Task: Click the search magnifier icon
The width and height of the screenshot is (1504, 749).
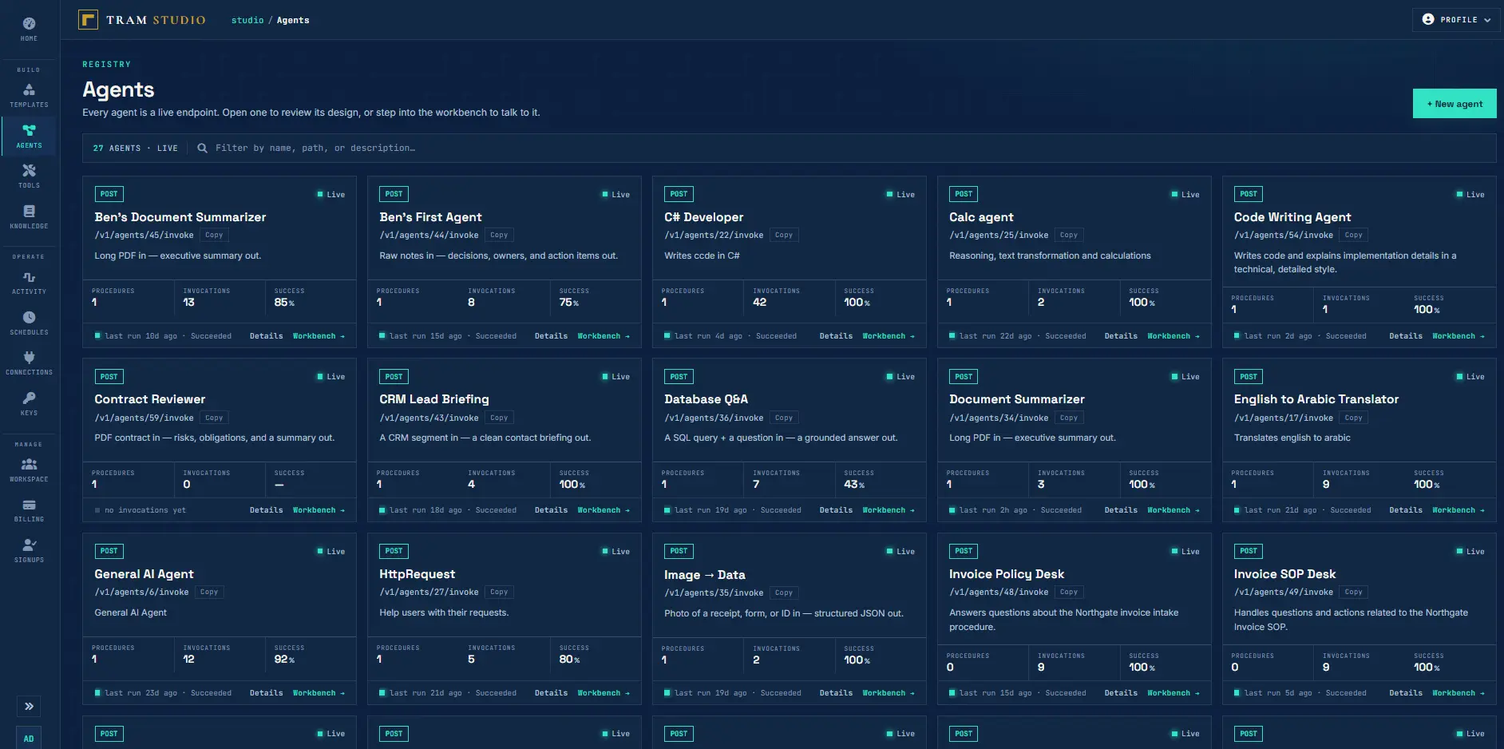Action: pos(202,148)
